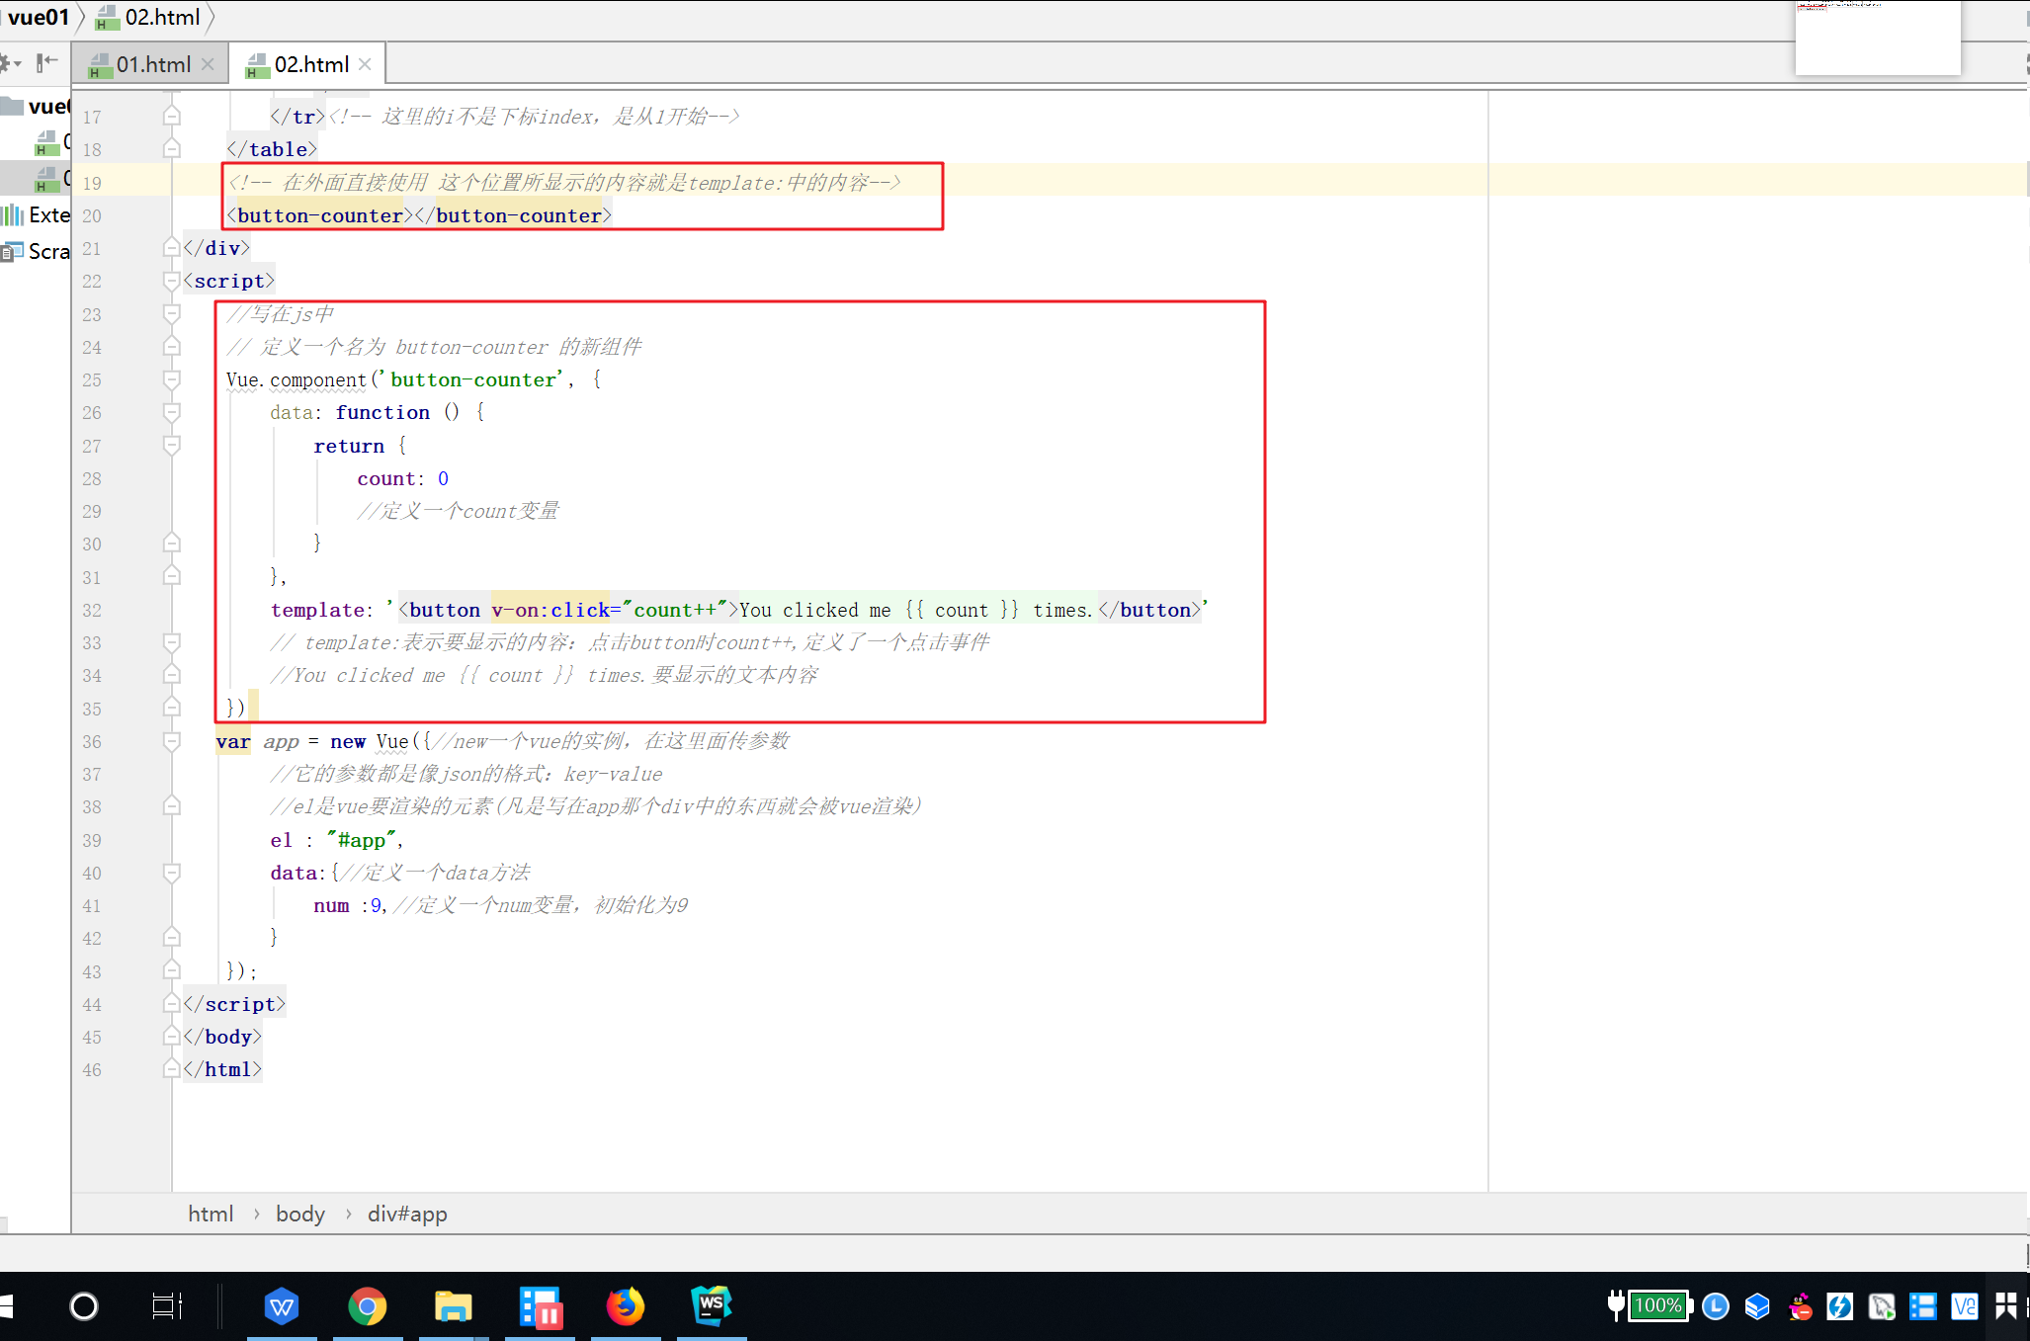Collapse the return block at line 27
Screen dimensions: 2030x1341
172,446
